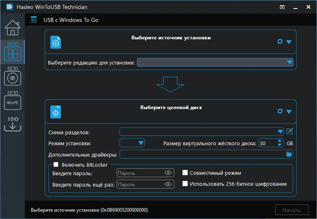Screen dimensions: 317x219
Task: Minimize the WinToUSB window
Action: 295,8
